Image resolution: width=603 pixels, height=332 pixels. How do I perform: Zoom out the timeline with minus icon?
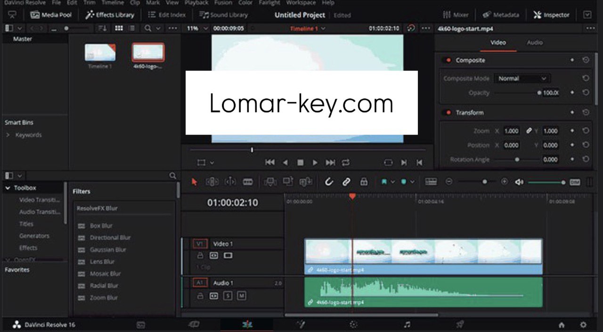tap(449, 182)
